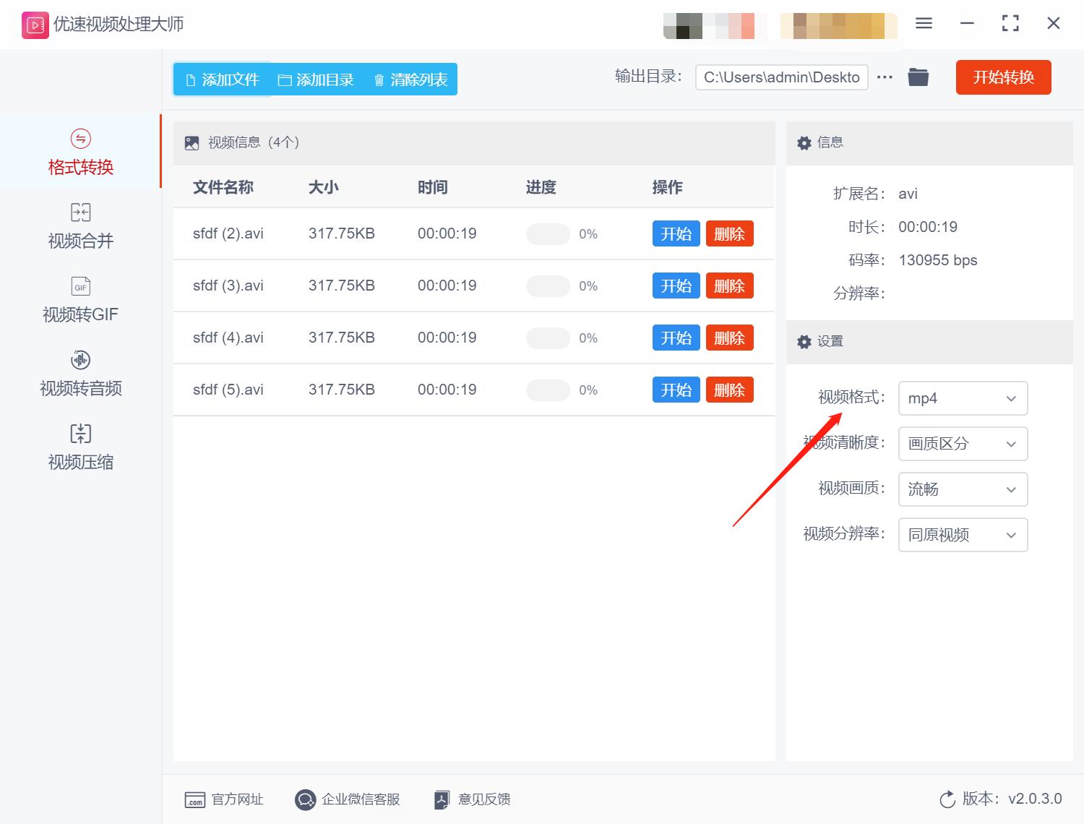Open the 视频分辨率 dropdown showing 同原视频
The width and height of the screenshot is (1084, 824).
point(963,535)
